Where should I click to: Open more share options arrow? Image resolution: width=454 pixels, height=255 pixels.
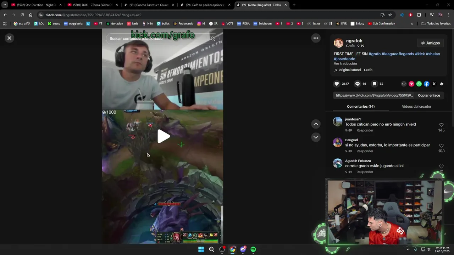[442, 84]
